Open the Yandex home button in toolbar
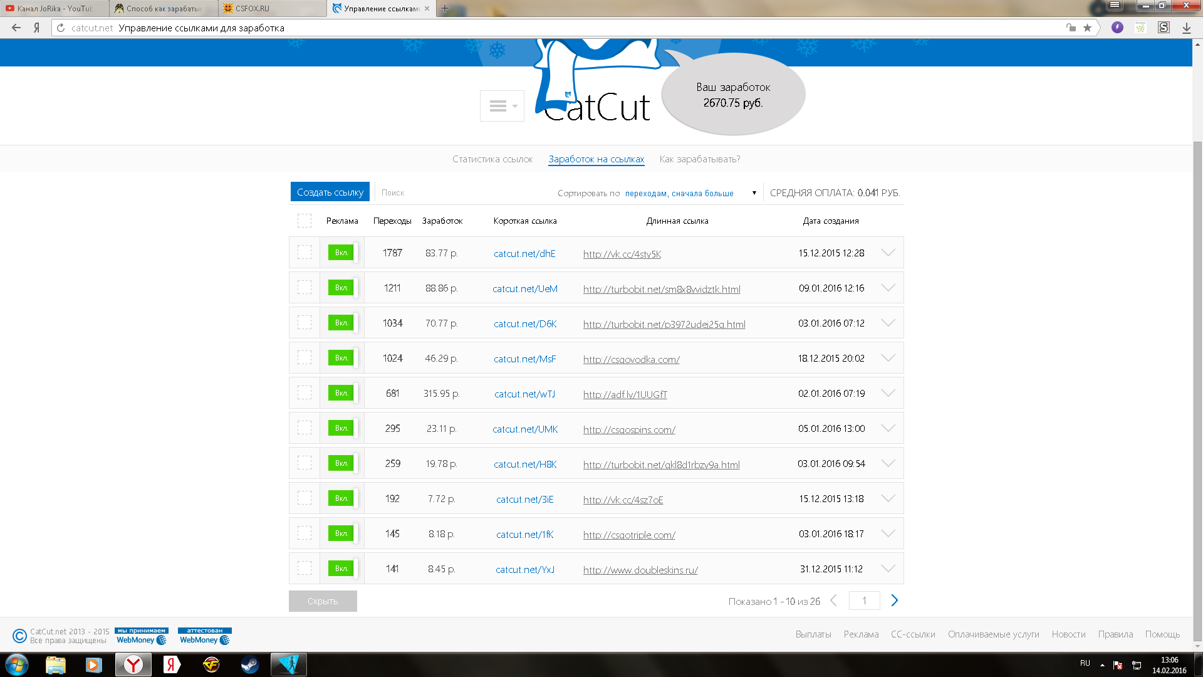The width and height of the screenshot is (1203, 677). tap(37, 28)
